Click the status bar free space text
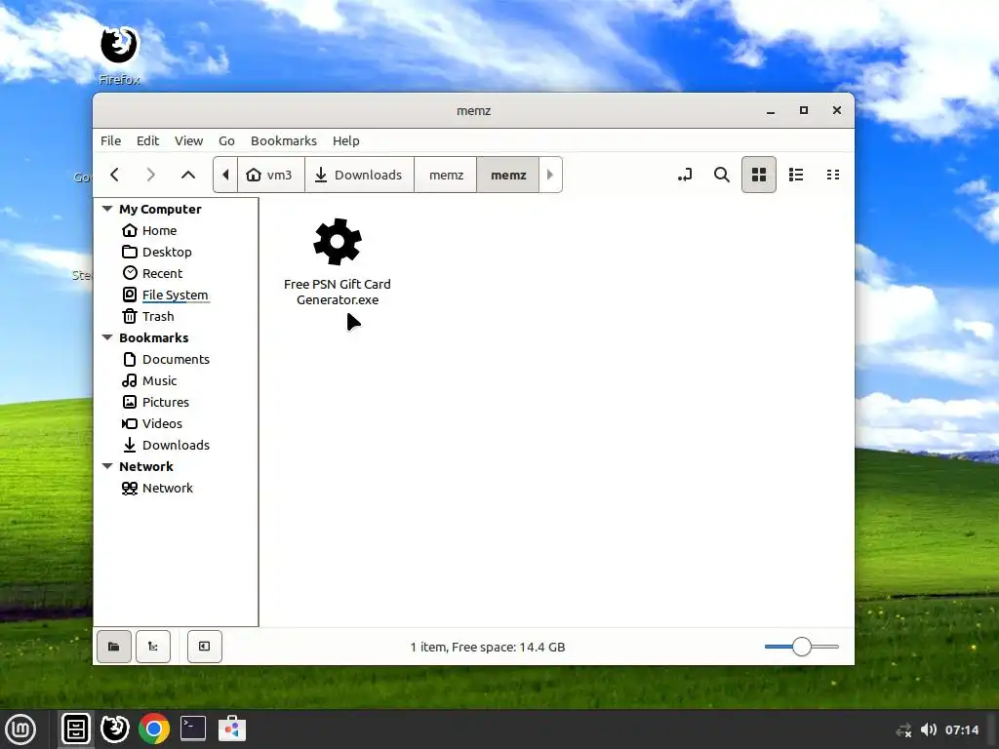Image resolution: width=999 pixels, height=749 pixels. point(488,648)
